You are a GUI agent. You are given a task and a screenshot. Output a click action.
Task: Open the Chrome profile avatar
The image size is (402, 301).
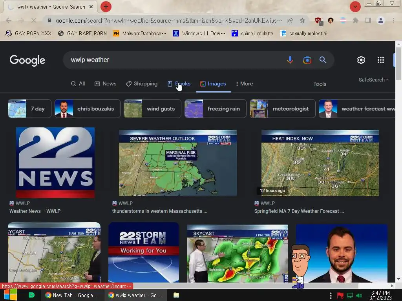point(381,20)
